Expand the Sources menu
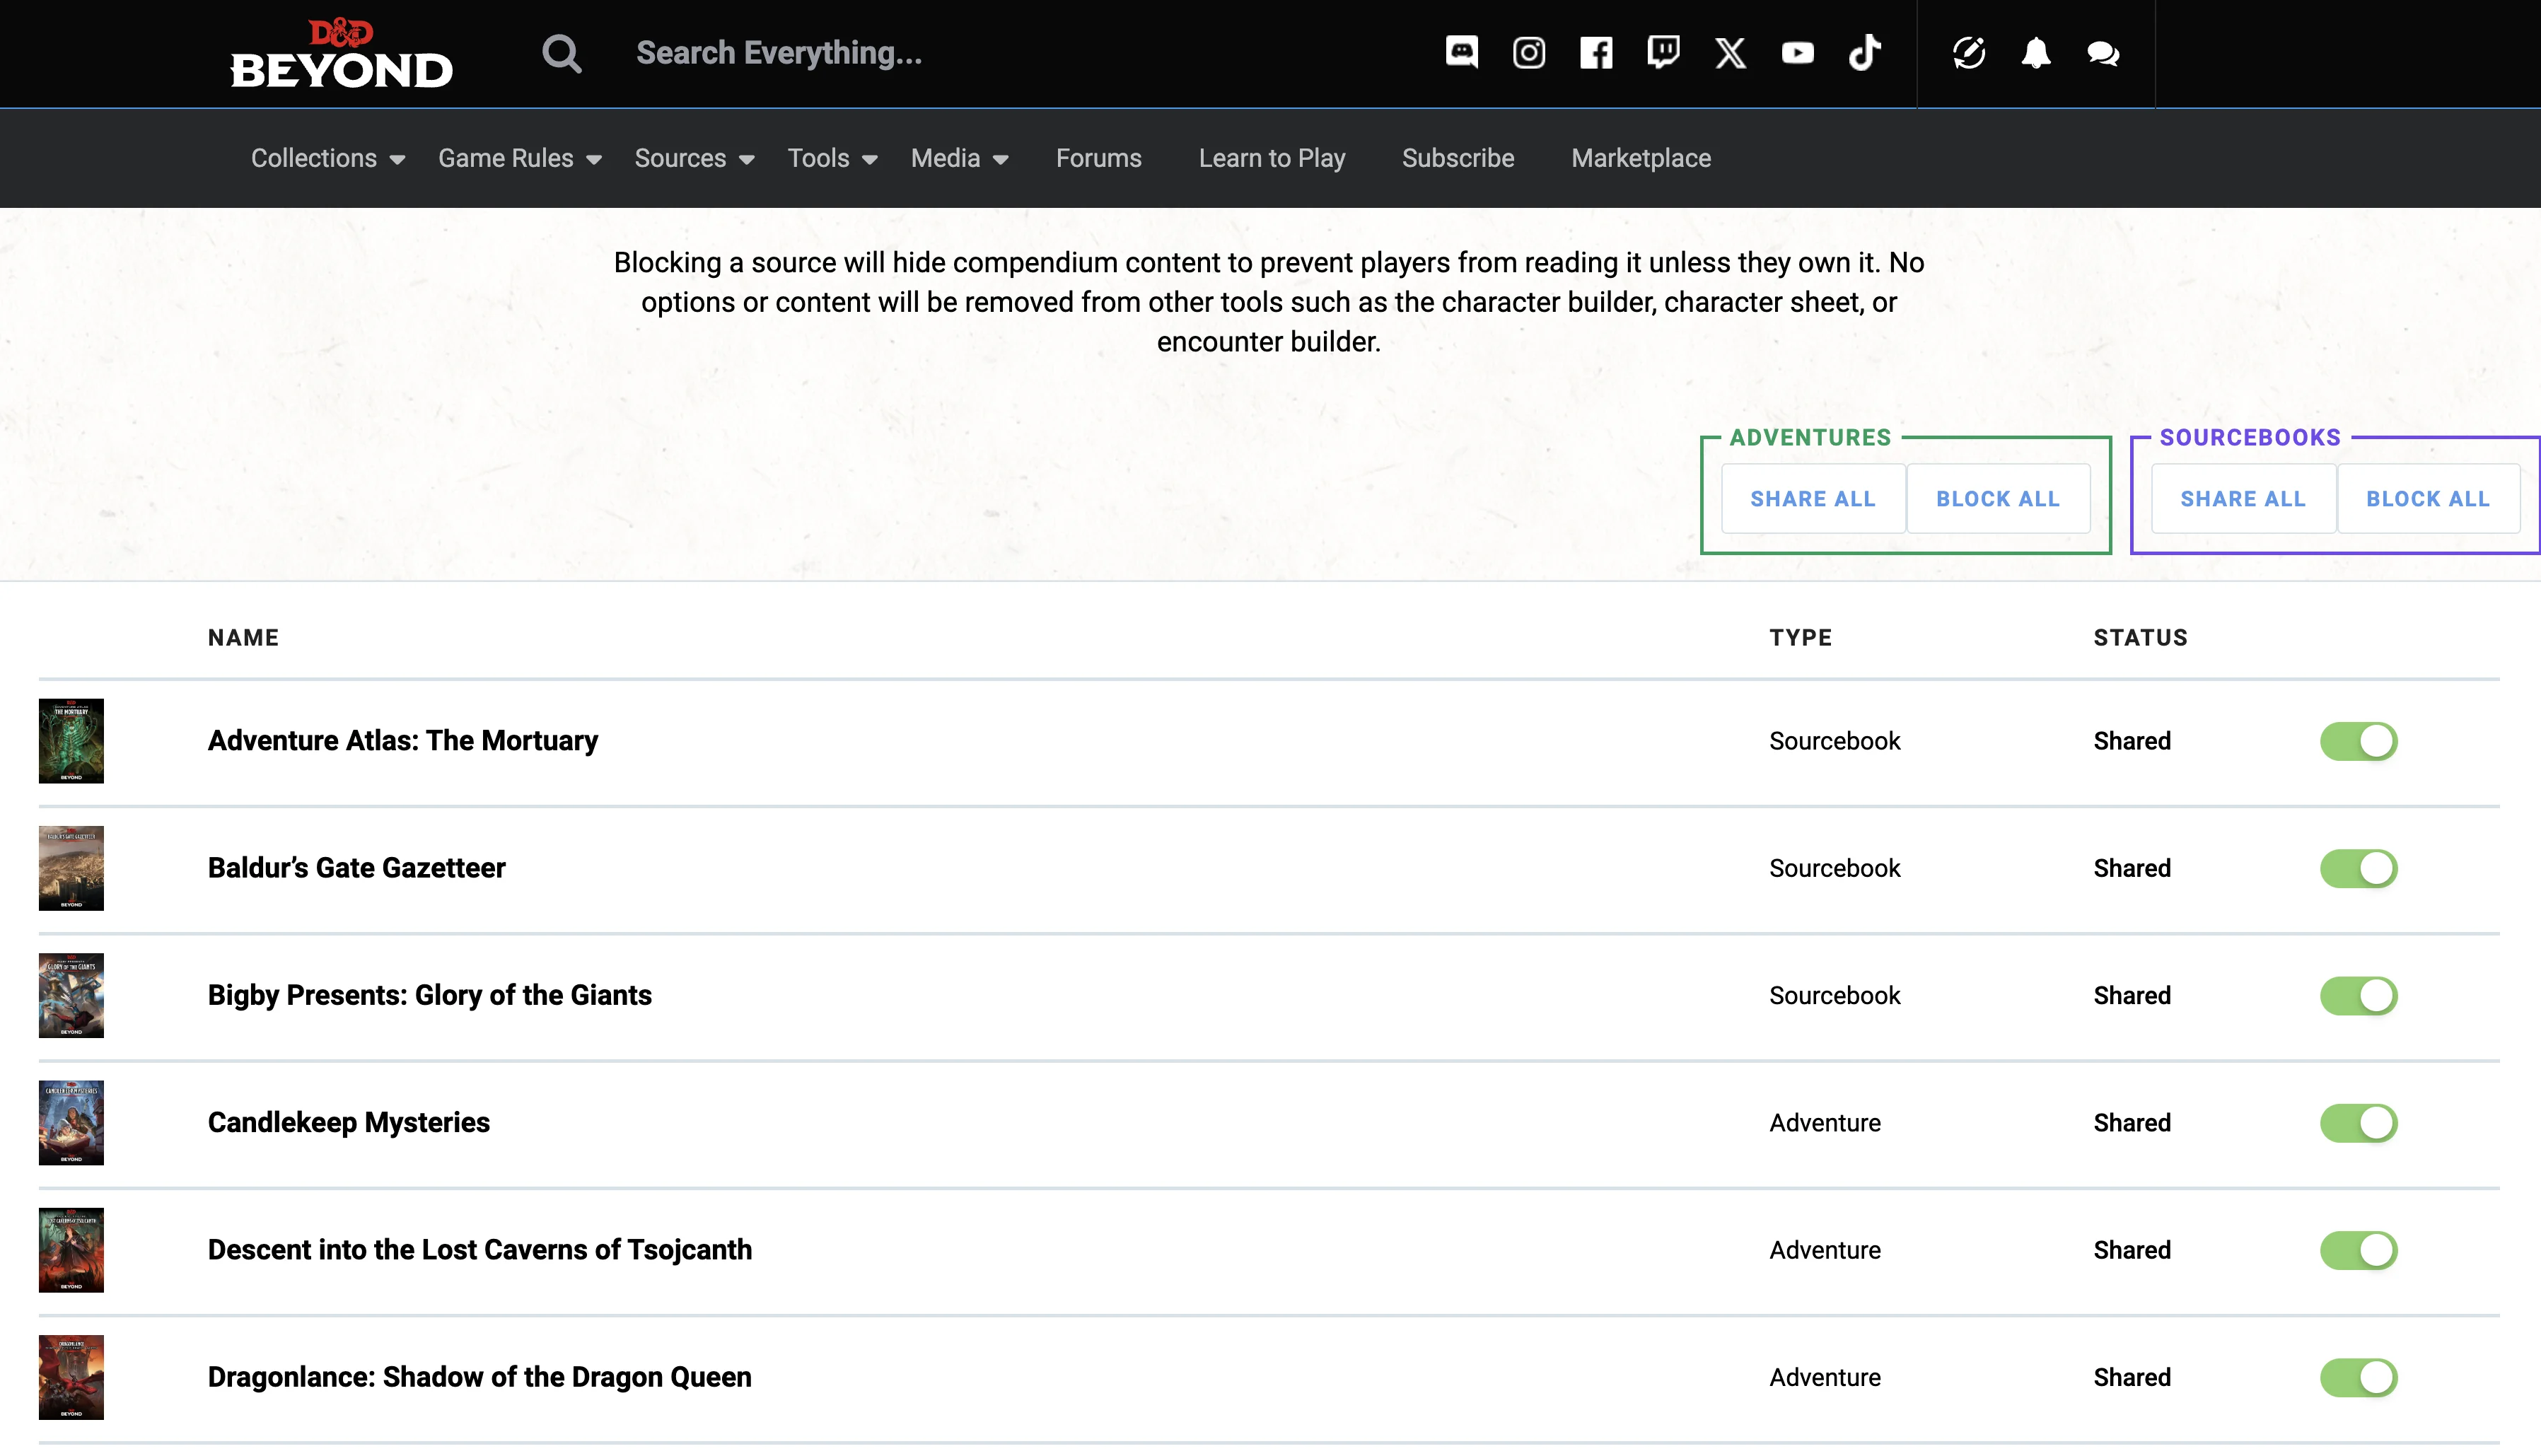 (694, 158)
